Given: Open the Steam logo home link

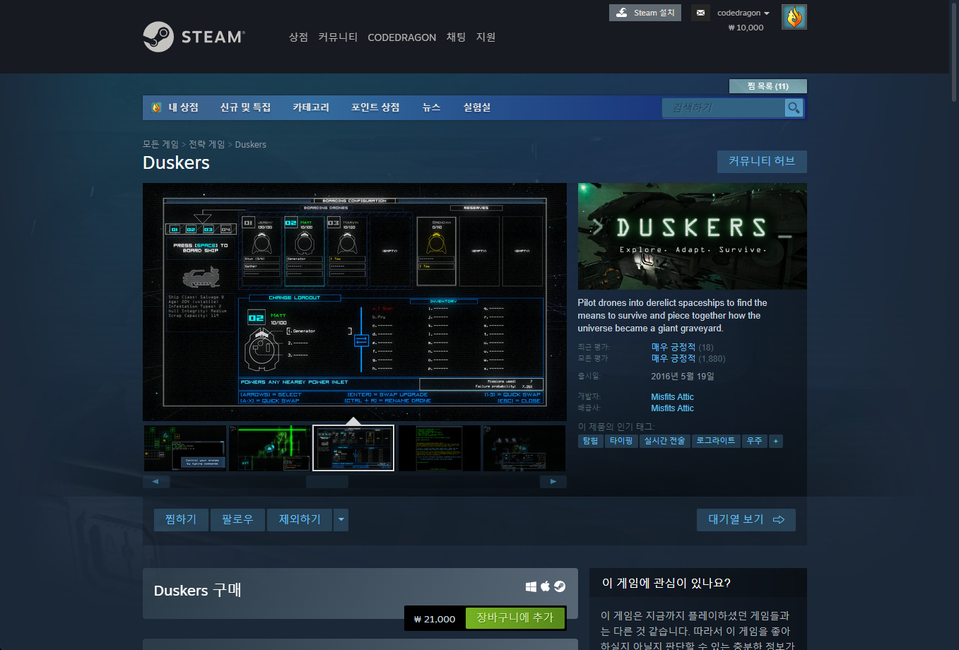Looking at the screenshot, I should click(194, 37).
